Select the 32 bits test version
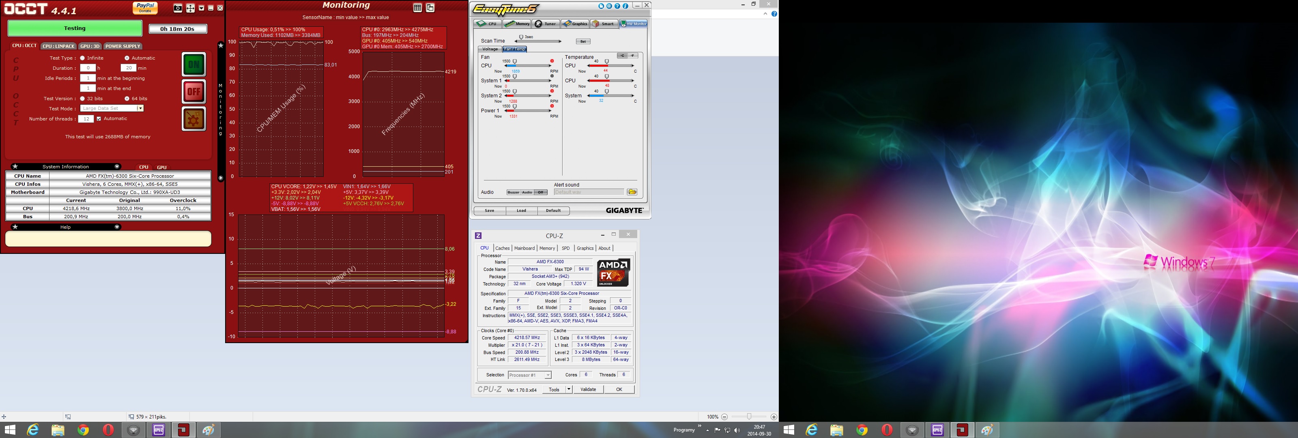Image resolution: width=1298 pixels, height=438 pixels. 83,99
